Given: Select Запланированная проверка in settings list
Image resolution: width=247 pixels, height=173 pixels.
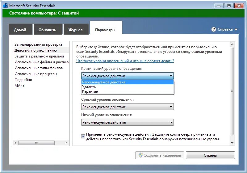Looking at the screenshot, I should pos(41,44).
